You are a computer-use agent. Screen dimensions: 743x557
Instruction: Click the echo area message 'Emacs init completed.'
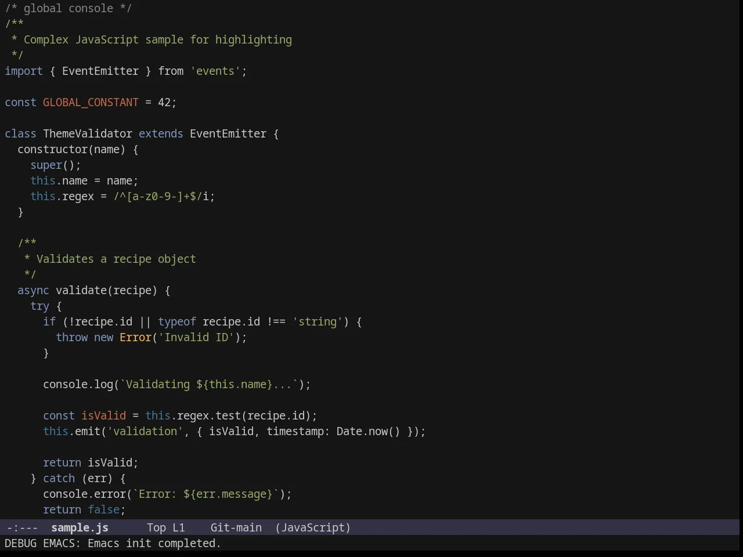pyautogui.click(x=154, y=543)
